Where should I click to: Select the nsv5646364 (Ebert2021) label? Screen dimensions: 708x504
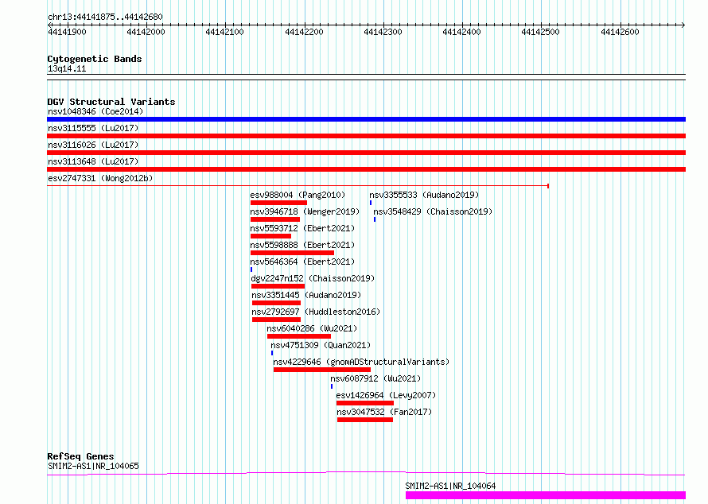302,262
